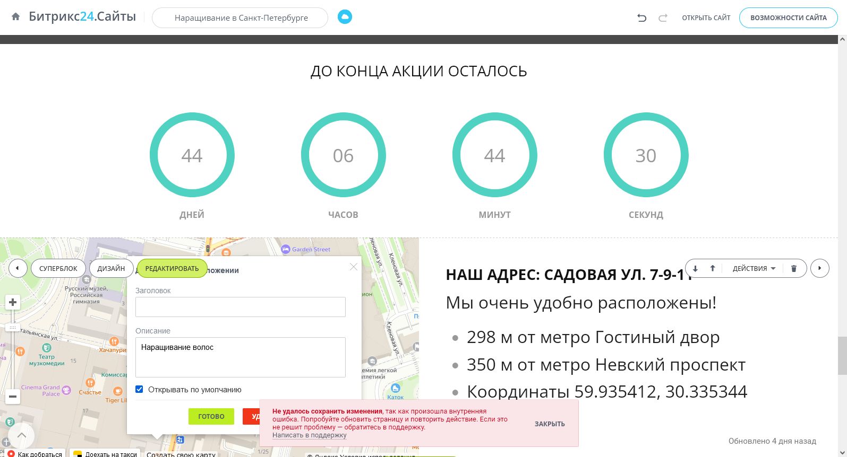Move the block down
This screenshot has height=457, width=847.
pos(695,268)
